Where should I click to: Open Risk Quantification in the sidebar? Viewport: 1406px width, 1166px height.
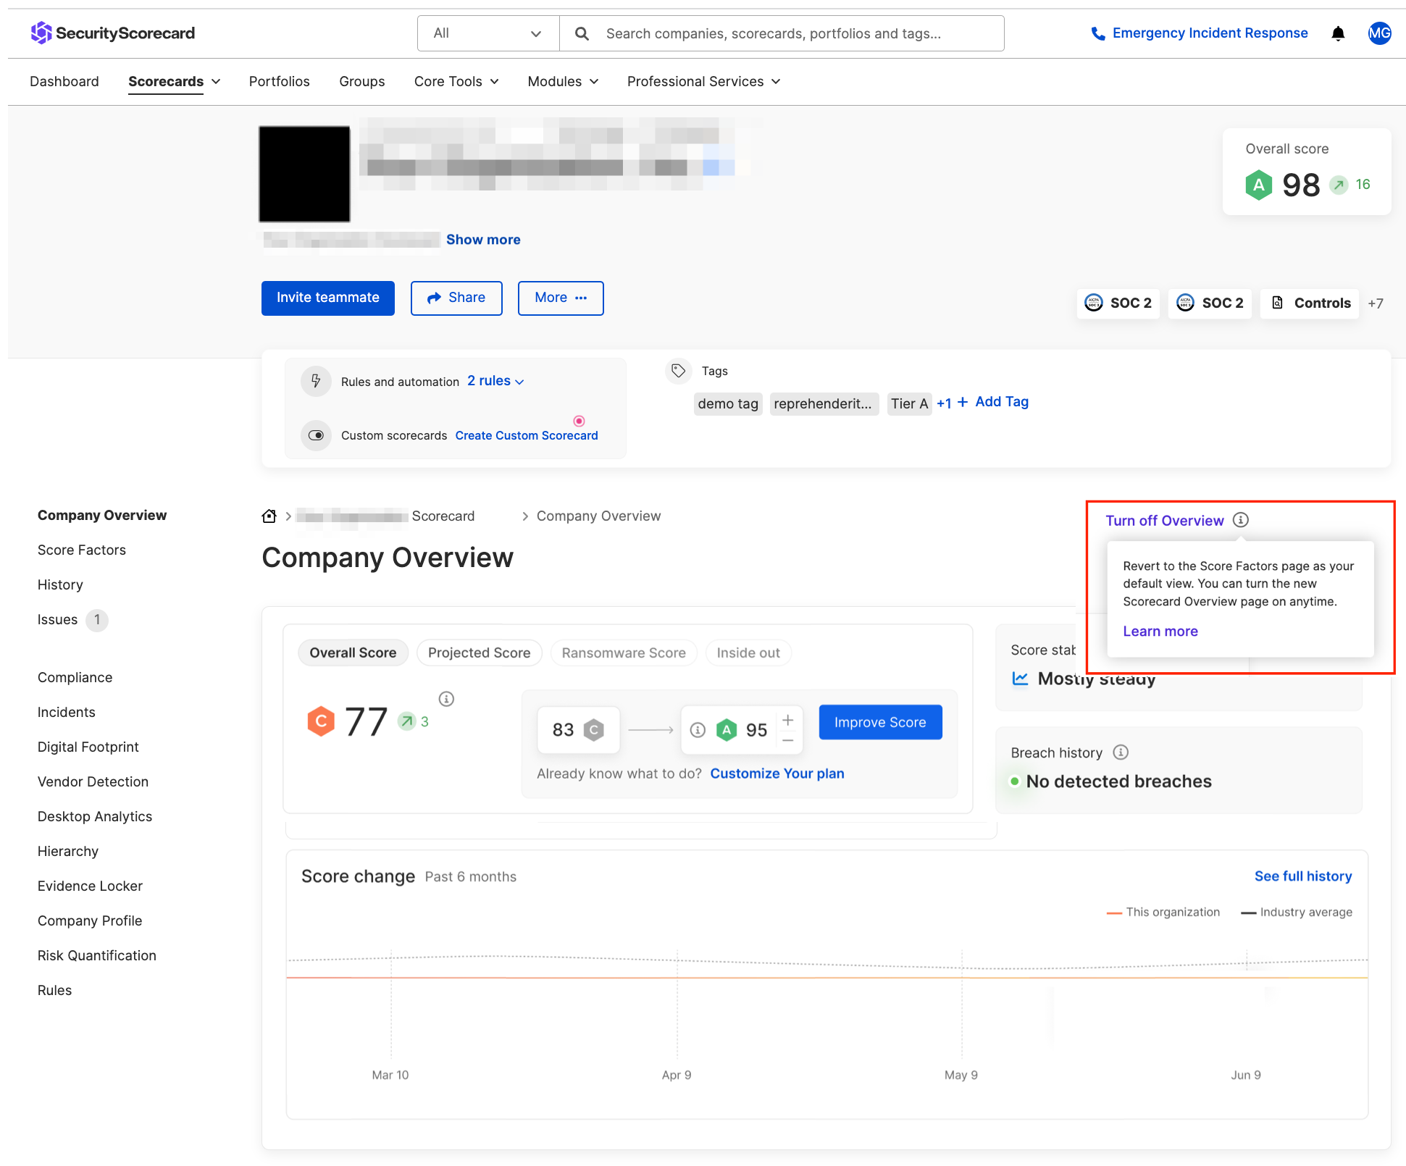pos(97,955)
